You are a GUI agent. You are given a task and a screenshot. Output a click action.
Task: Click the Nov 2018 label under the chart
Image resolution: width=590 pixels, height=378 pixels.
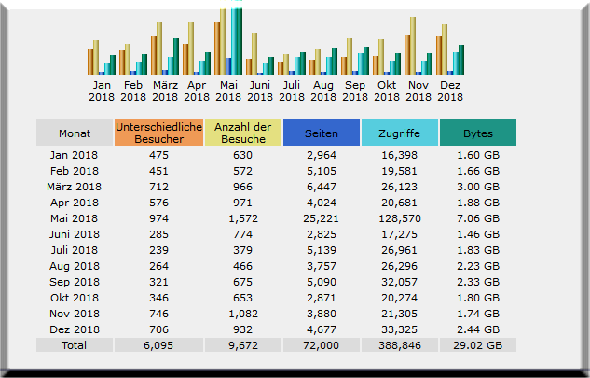(x=418, y=91)
